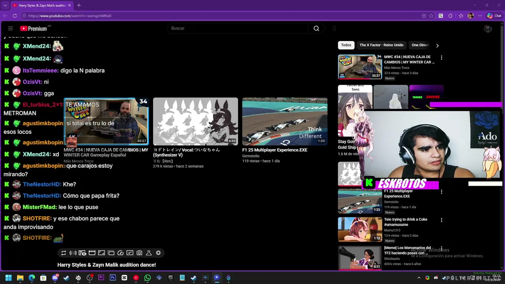Open the QR code extension icon
This screenshot has height=284, width=505.
[441, 16]
